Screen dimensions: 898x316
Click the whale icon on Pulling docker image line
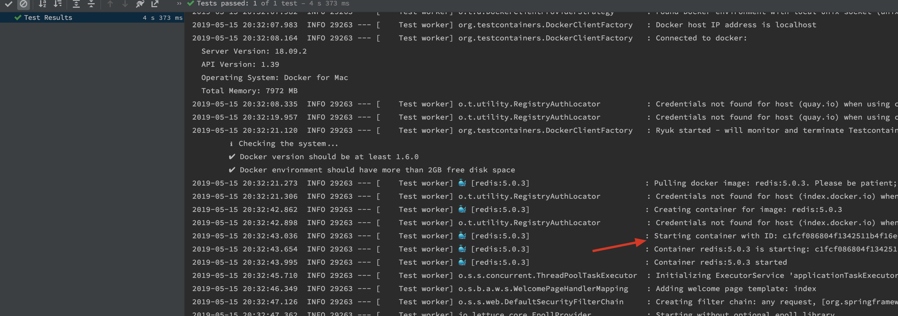(x=462, y=183)
